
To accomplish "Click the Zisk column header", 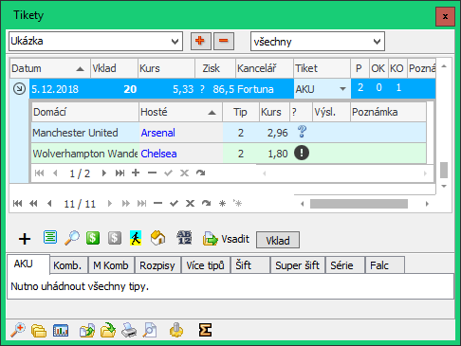I will (215, 68).
